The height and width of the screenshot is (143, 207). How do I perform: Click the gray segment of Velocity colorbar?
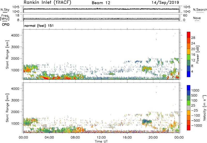(189, 108)
